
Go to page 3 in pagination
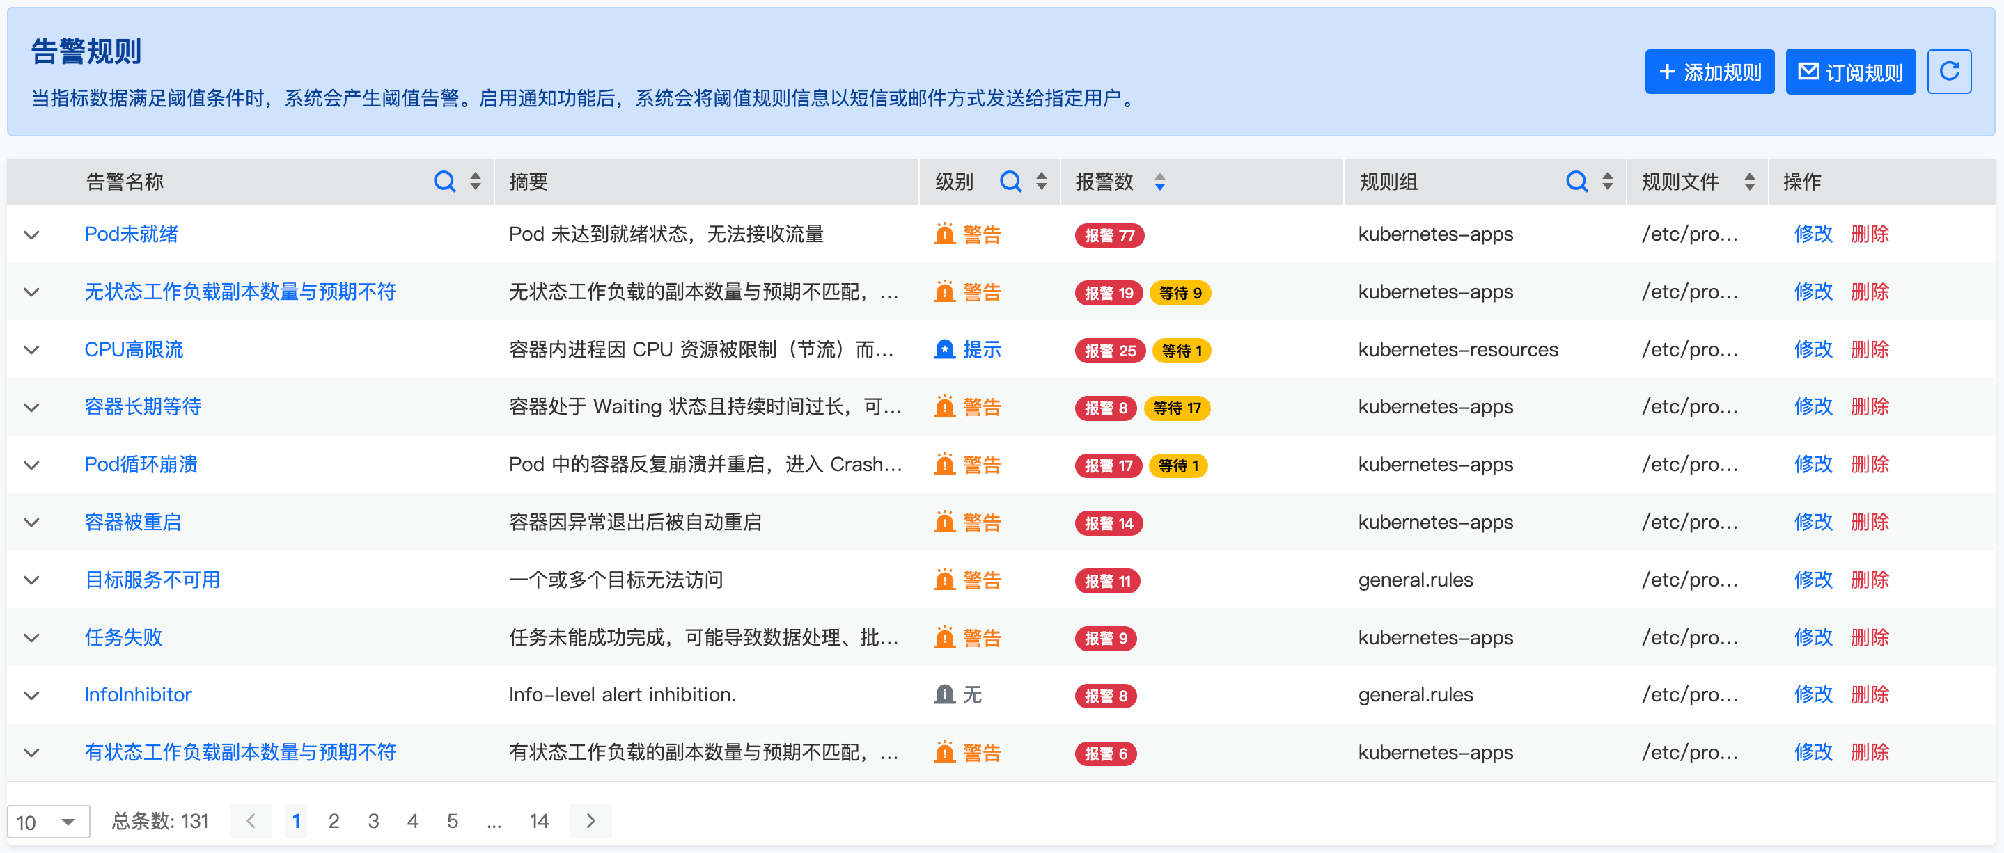pos(373,821)
